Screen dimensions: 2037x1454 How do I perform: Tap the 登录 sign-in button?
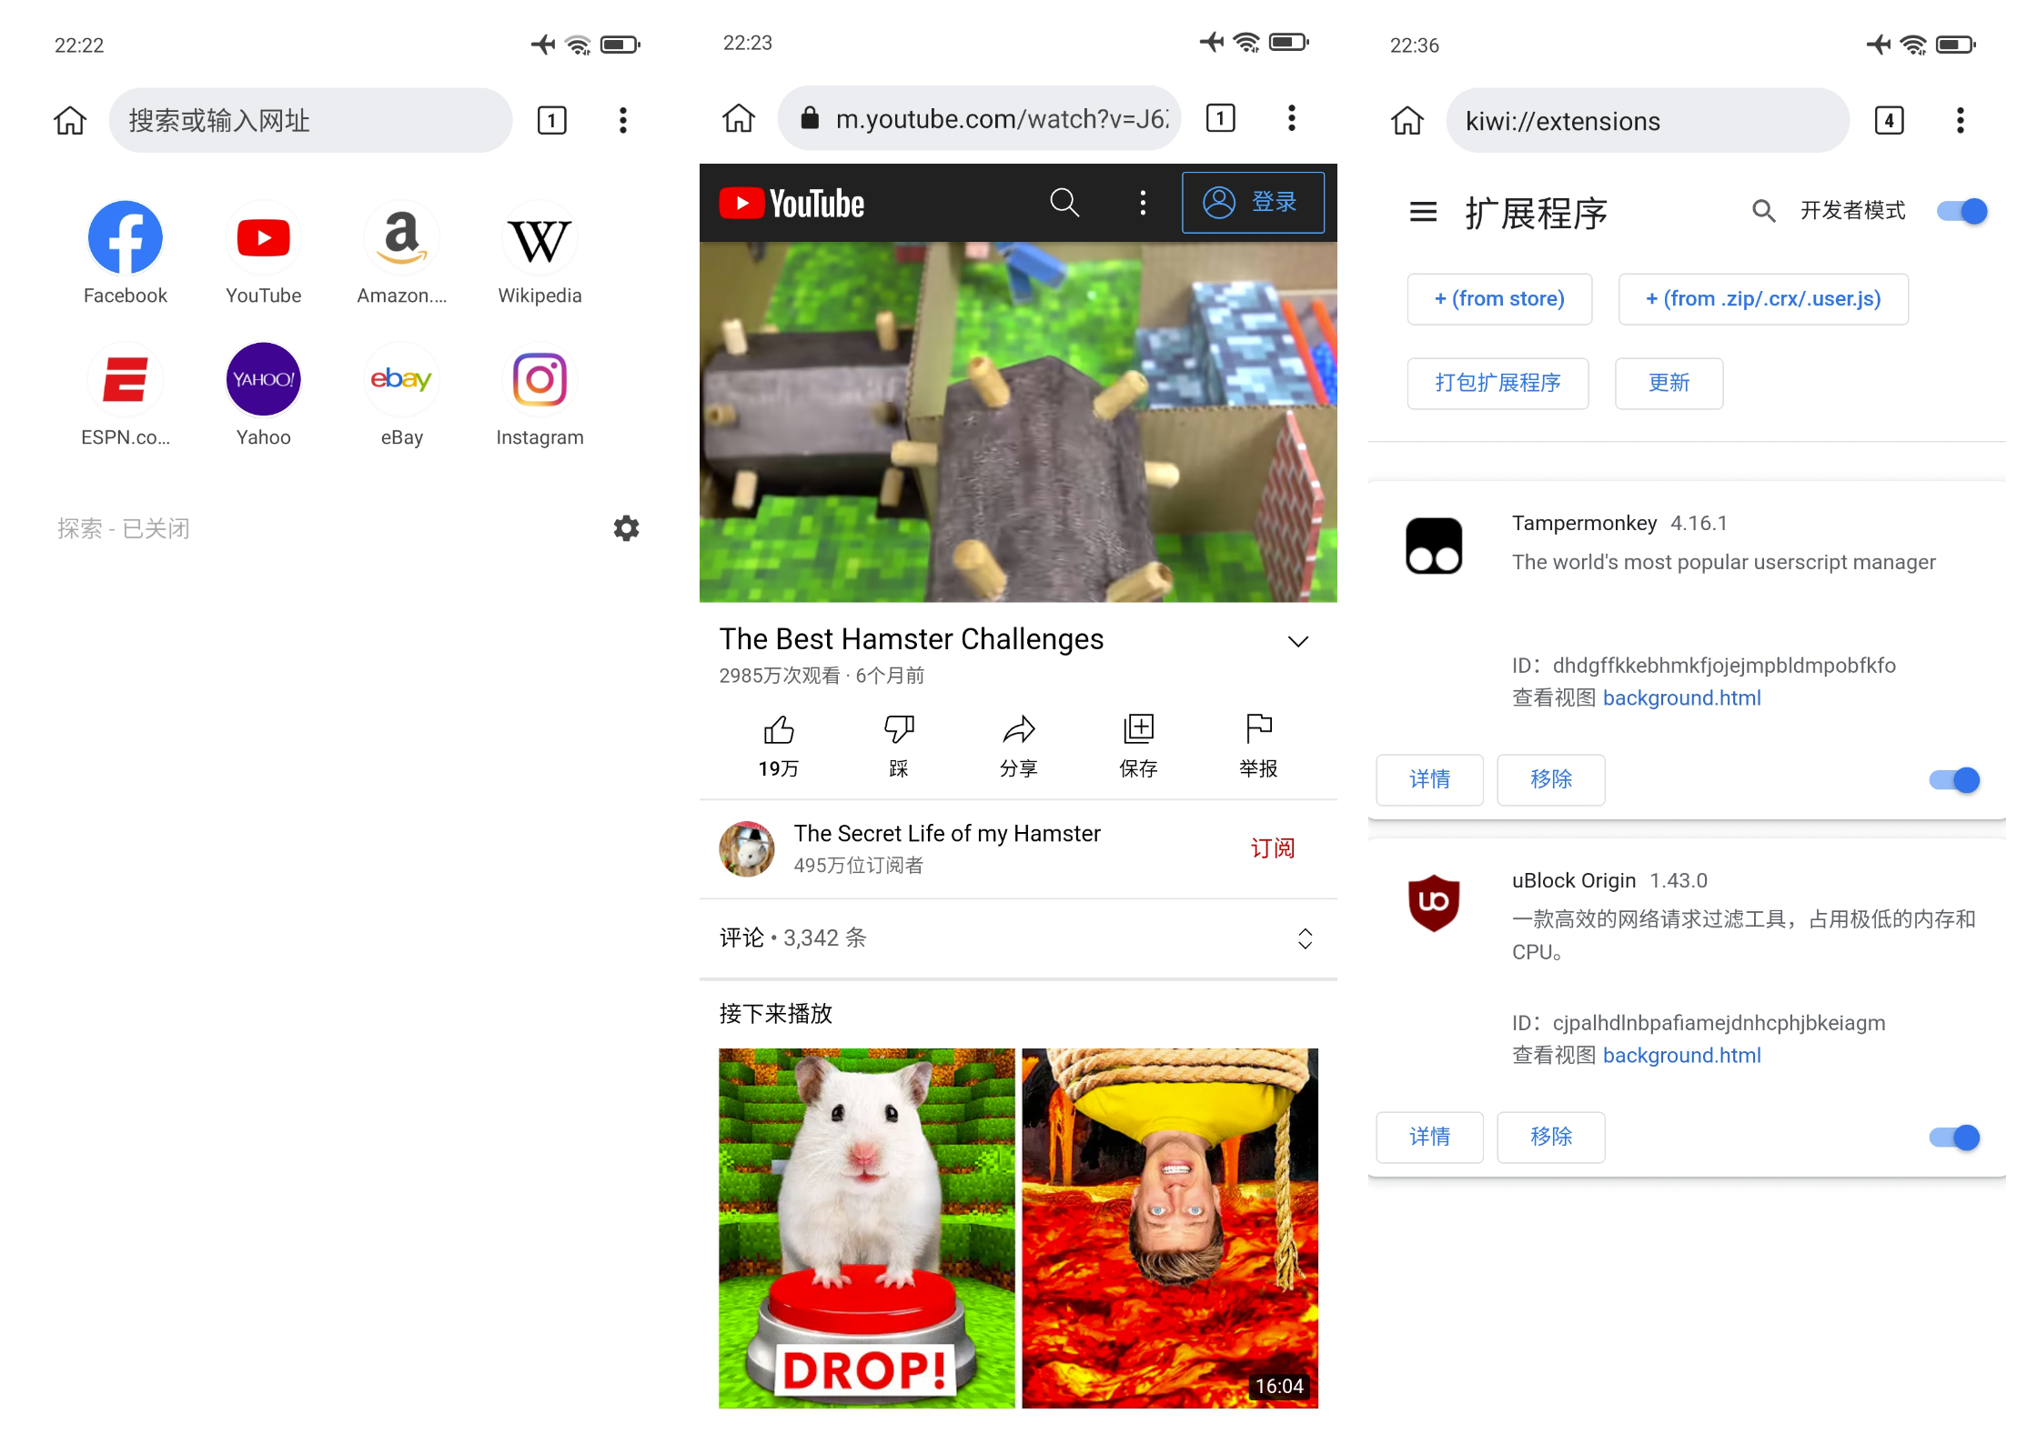point(1253,202)
